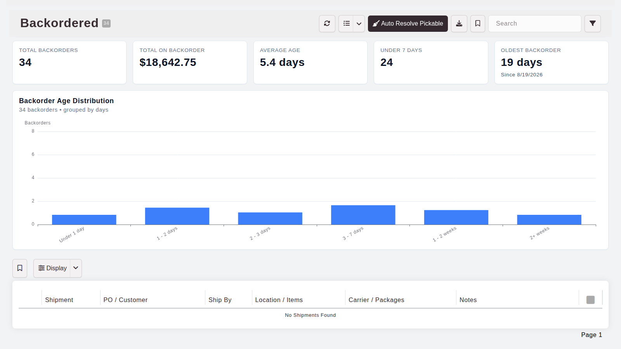Click the 19 days oldest backorder value

[521, 62]
